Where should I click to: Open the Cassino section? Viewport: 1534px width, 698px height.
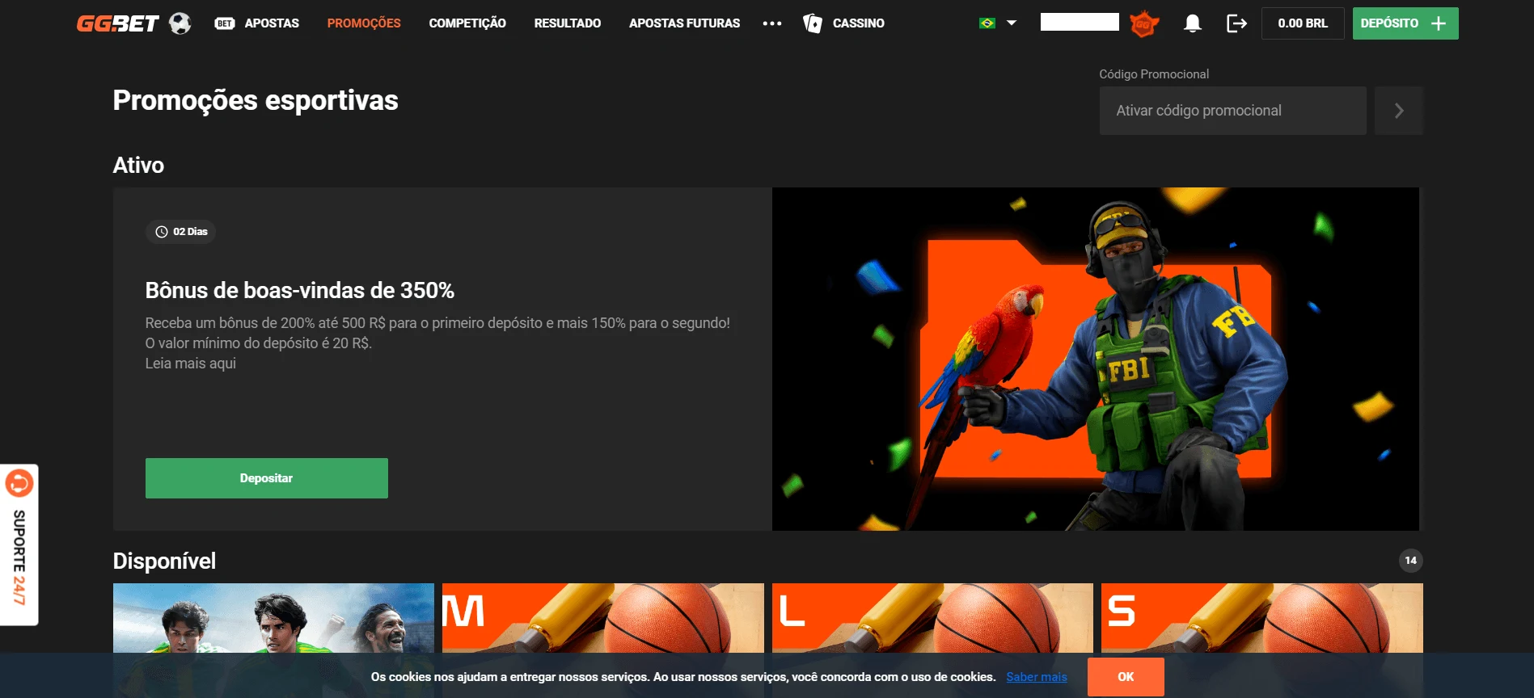859,23
